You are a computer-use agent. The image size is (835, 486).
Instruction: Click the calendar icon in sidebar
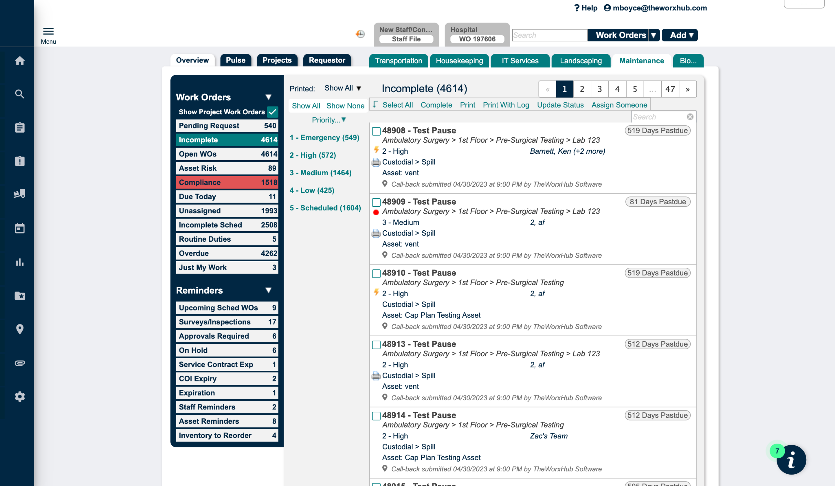[20, 228]
